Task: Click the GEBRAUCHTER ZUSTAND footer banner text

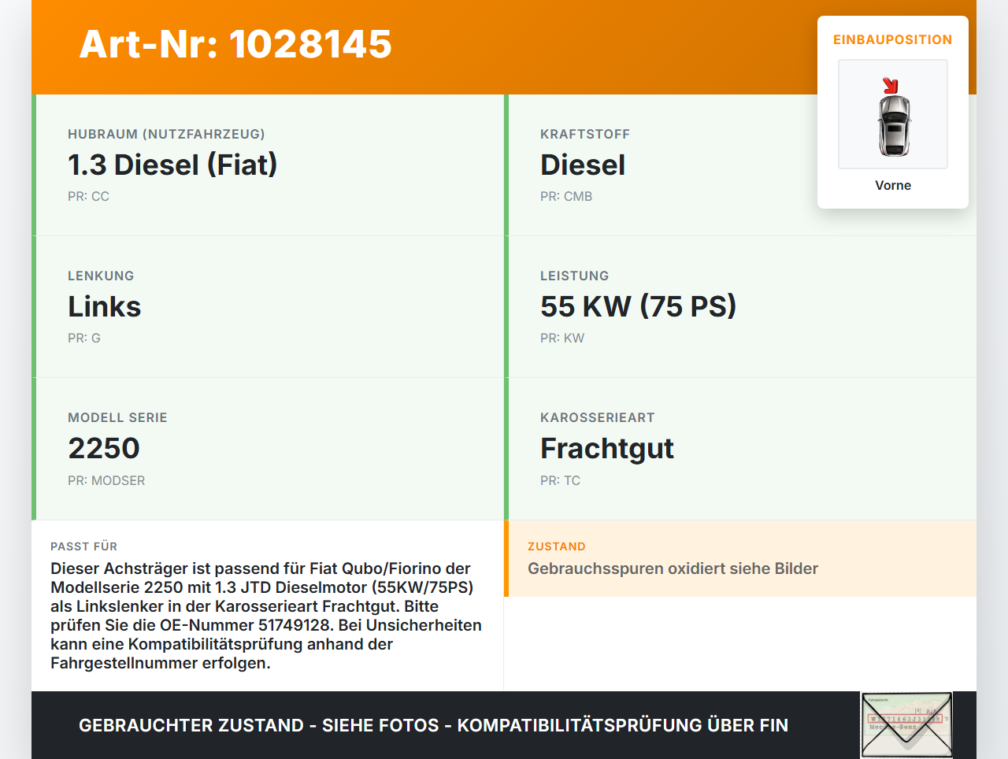Action: [433, 725]
